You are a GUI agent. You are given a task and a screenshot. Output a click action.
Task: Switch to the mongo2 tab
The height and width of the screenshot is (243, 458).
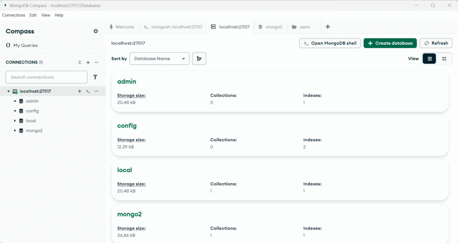[x=271, y=27]
